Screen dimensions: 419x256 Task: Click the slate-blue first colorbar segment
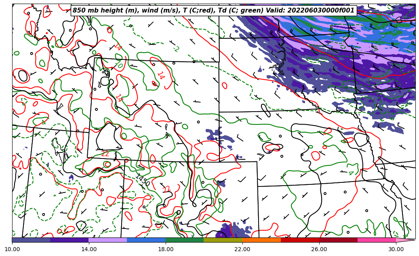31,240
